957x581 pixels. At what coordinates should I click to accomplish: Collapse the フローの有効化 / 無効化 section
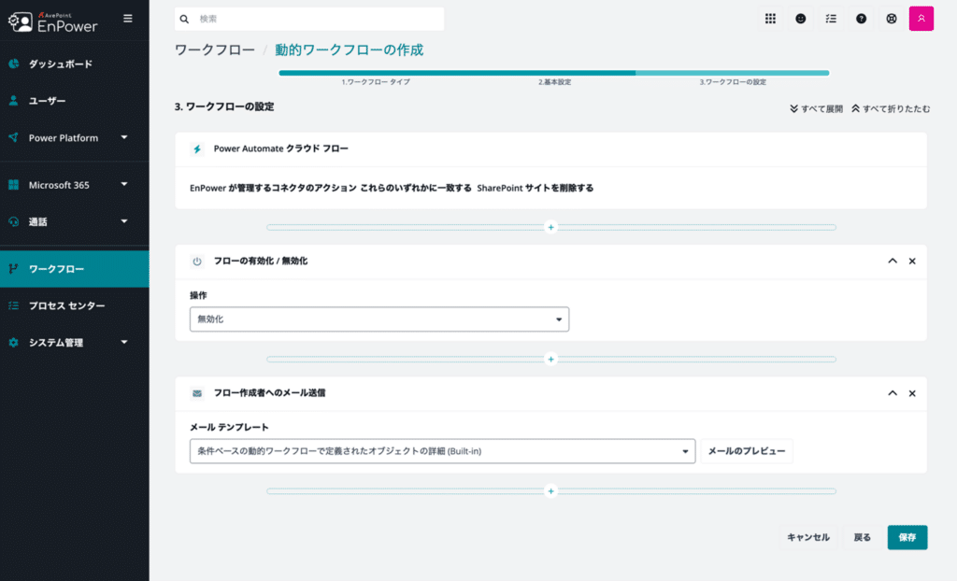point(893,262)
